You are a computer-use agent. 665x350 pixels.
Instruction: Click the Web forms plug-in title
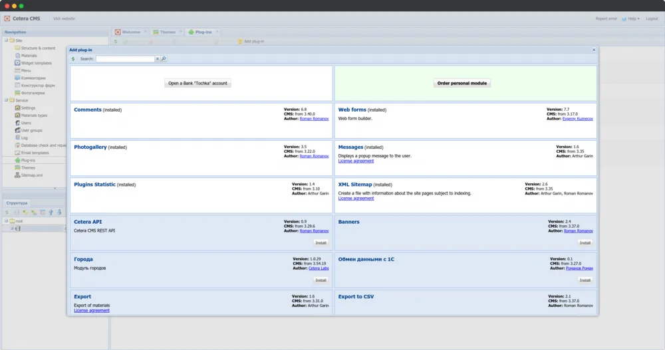tap(352, 110)
